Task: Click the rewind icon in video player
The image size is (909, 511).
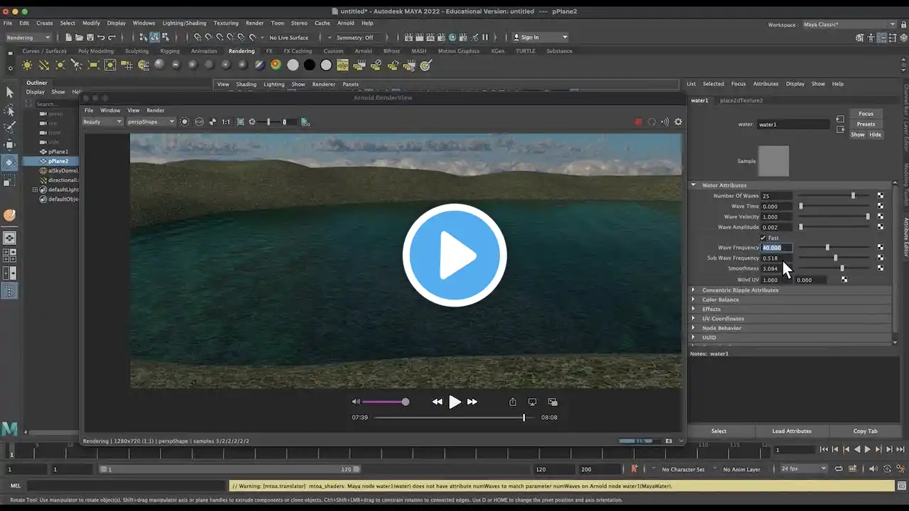Action: click(437, 402)
